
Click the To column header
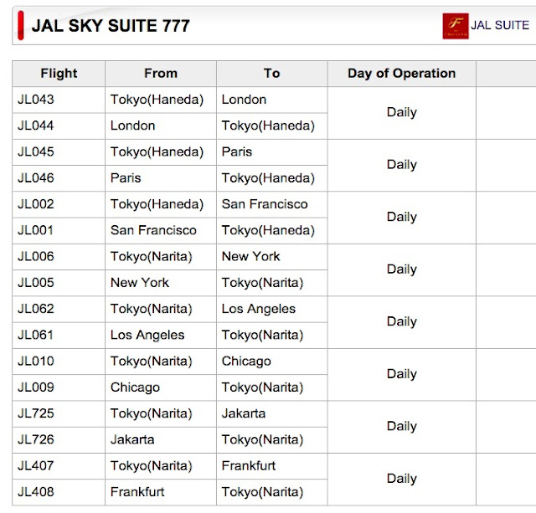271,73
